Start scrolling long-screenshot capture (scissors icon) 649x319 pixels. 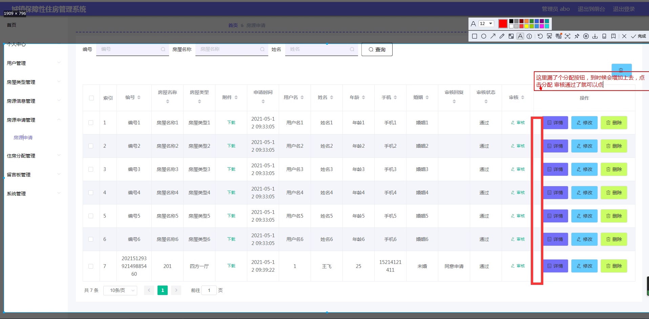[x=549, y=36]
